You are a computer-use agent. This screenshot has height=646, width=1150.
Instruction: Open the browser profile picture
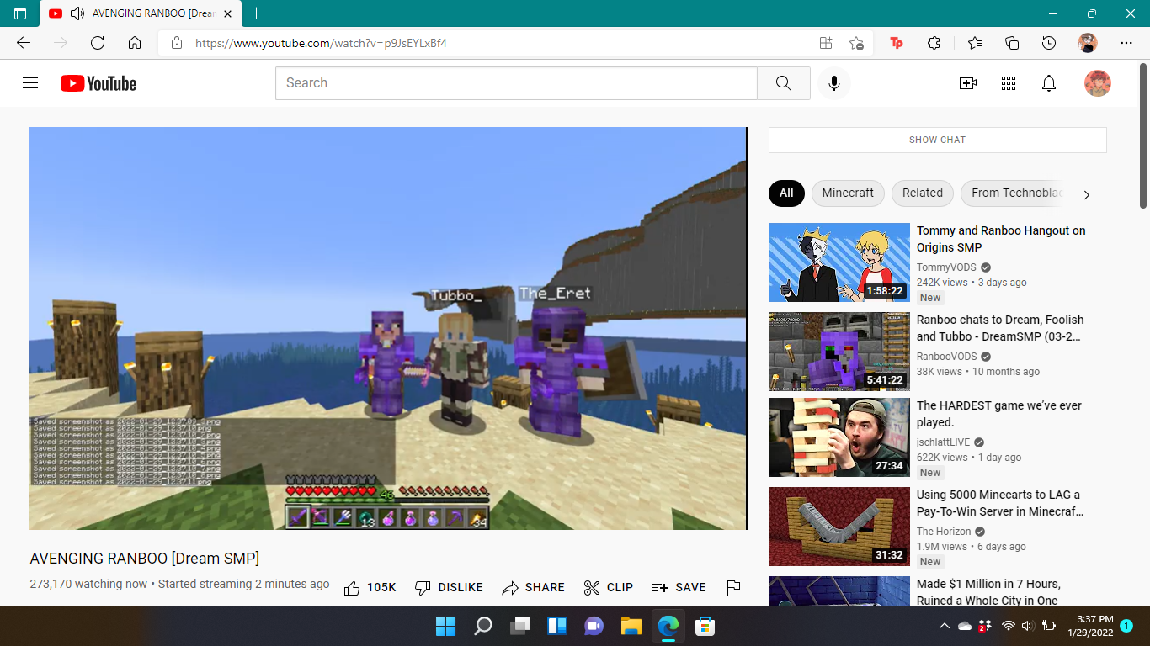click(1088, 43)
